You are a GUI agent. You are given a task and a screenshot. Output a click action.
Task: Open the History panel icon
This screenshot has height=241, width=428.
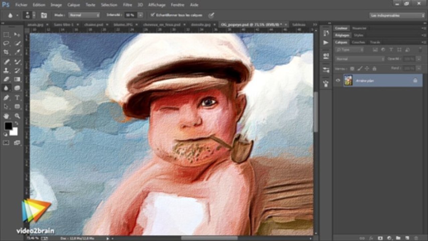click(326, 33)
